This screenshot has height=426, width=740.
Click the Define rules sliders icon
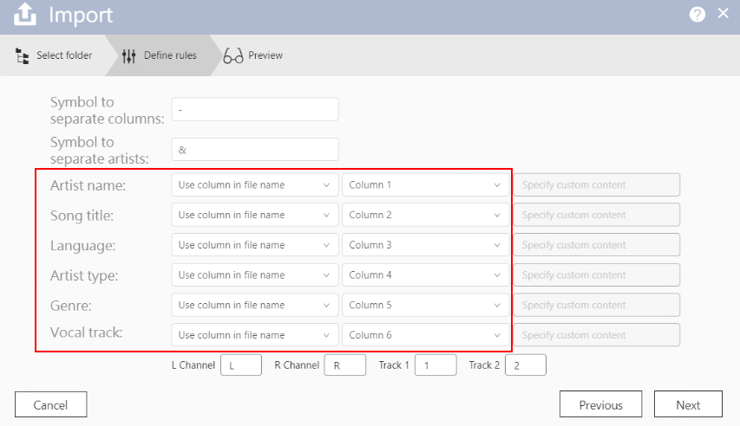(129, 55)
